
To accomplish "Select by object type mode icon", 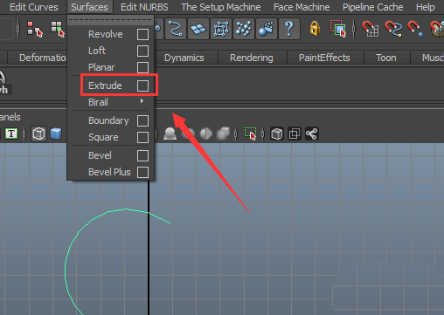I will [x=58, y=29].
